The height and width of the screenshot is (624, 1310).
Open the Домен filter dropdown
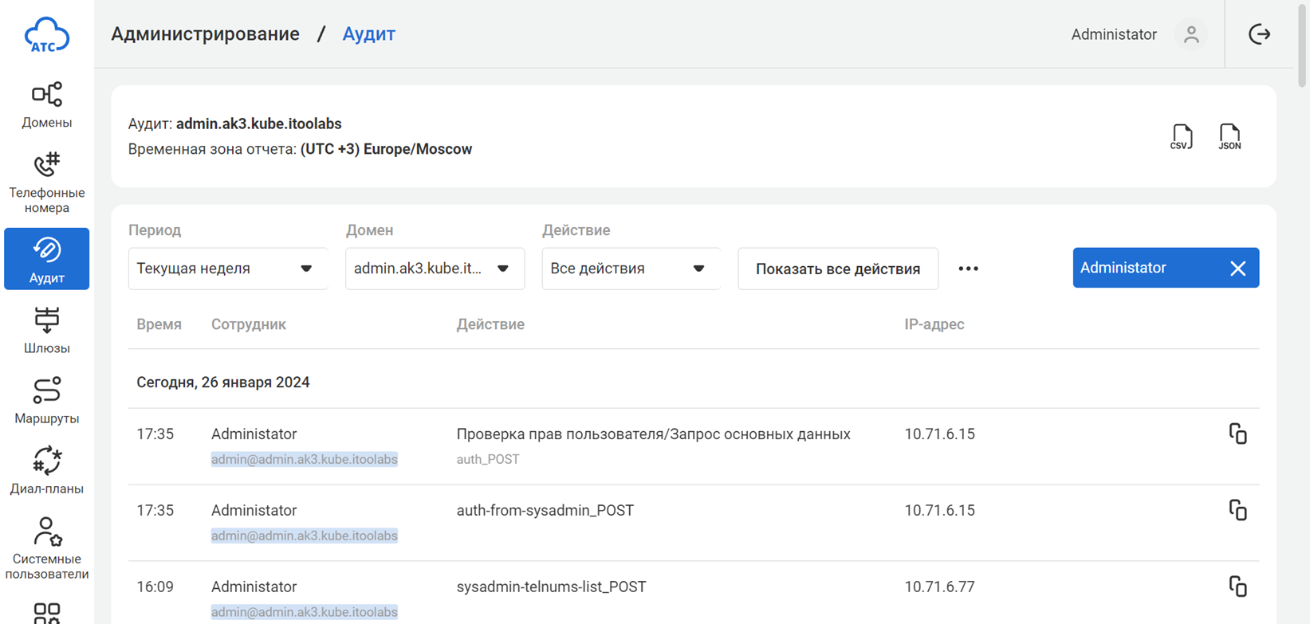tap(434, 269)
